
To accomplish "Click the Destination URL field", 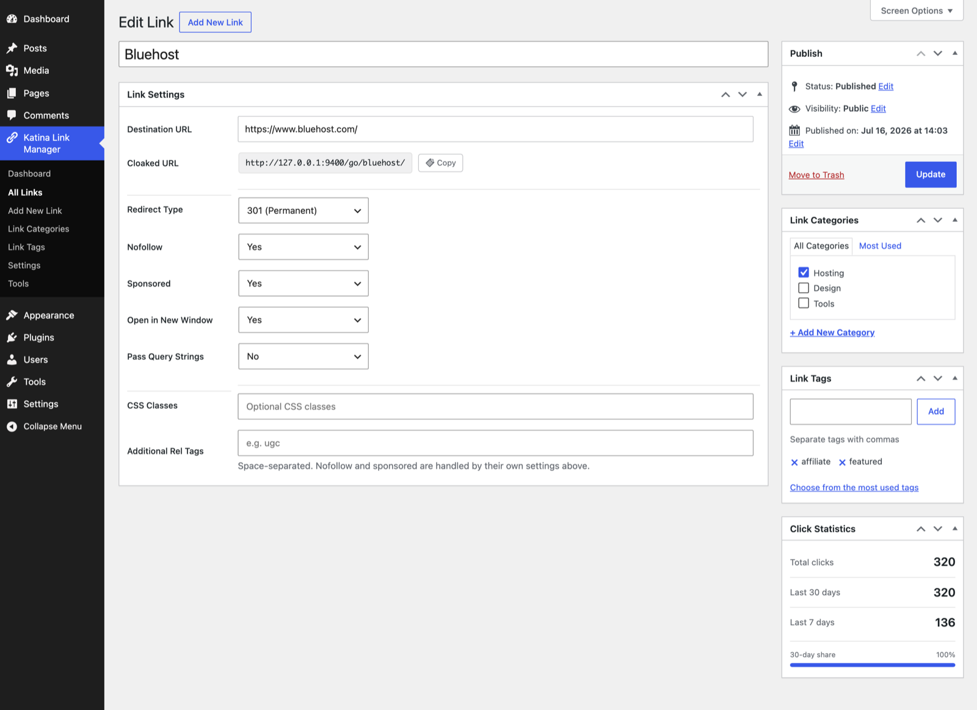I will click(495, 130).
